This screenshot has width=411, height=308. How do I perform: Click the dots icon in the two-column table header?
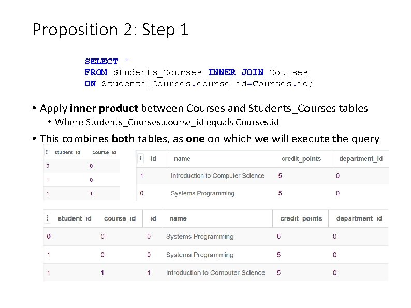47,152
